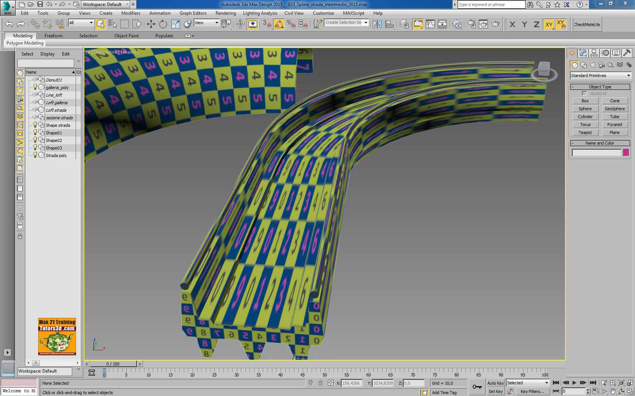Toggle the Angle Snap button
The image size is (635, 396).
click(x=279, y=25)
